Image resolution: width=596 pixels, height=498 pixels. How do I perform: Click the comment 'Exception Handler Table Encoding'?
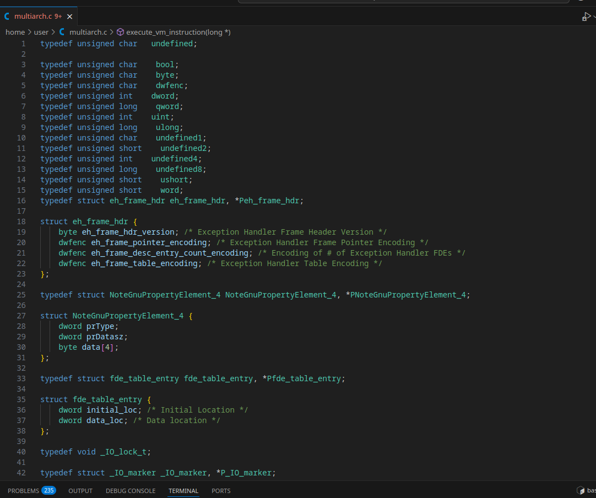coord(295,263)
